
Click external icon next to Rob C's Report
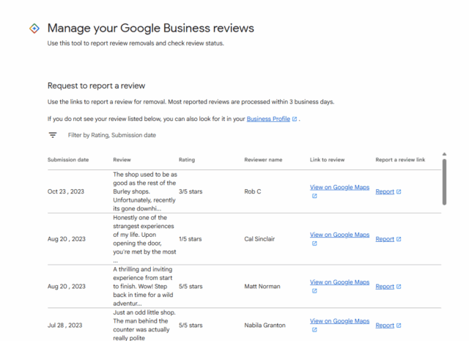(399, 191)
